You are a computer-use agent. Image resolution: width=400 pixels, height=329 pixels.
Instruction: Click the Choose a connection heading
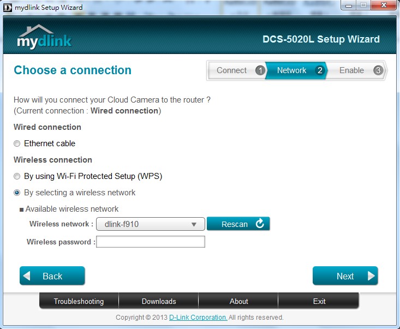(73, 70)
